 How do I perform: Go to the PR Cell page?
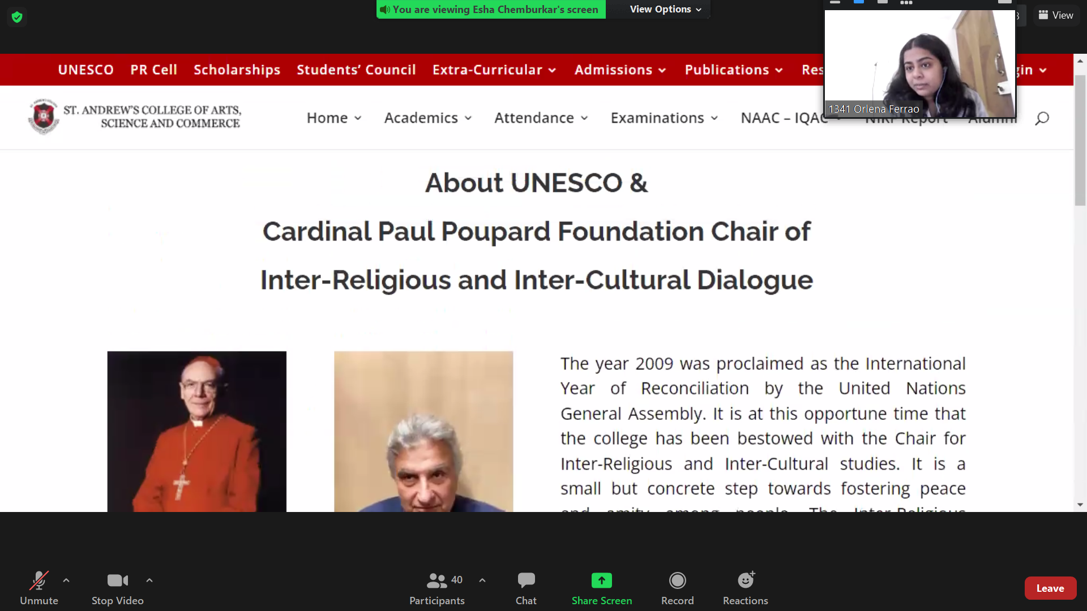[153, 70]
